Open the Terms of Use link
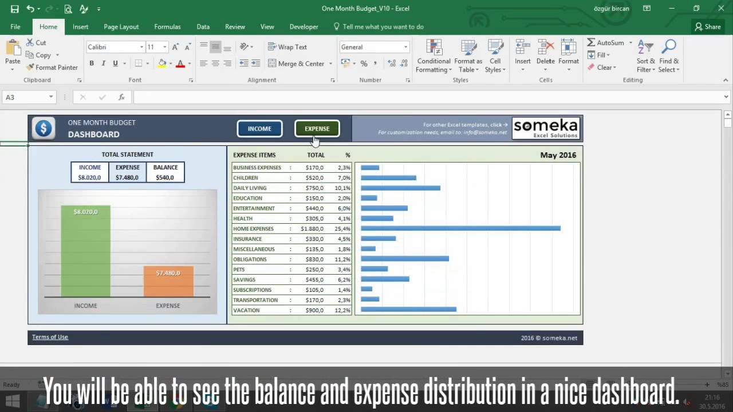Screen dimensions: 733x412 [x=50, y=337]
